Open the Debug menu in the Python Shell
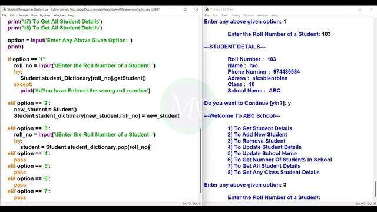Screen dimensions: 377x212 tap(236, 15)
